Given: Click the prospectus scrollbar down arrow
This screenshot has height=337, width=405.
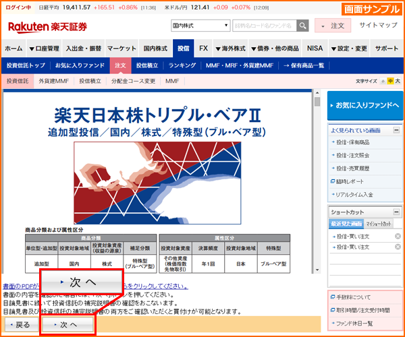Looking at the screenshot, I should [317, 270].
